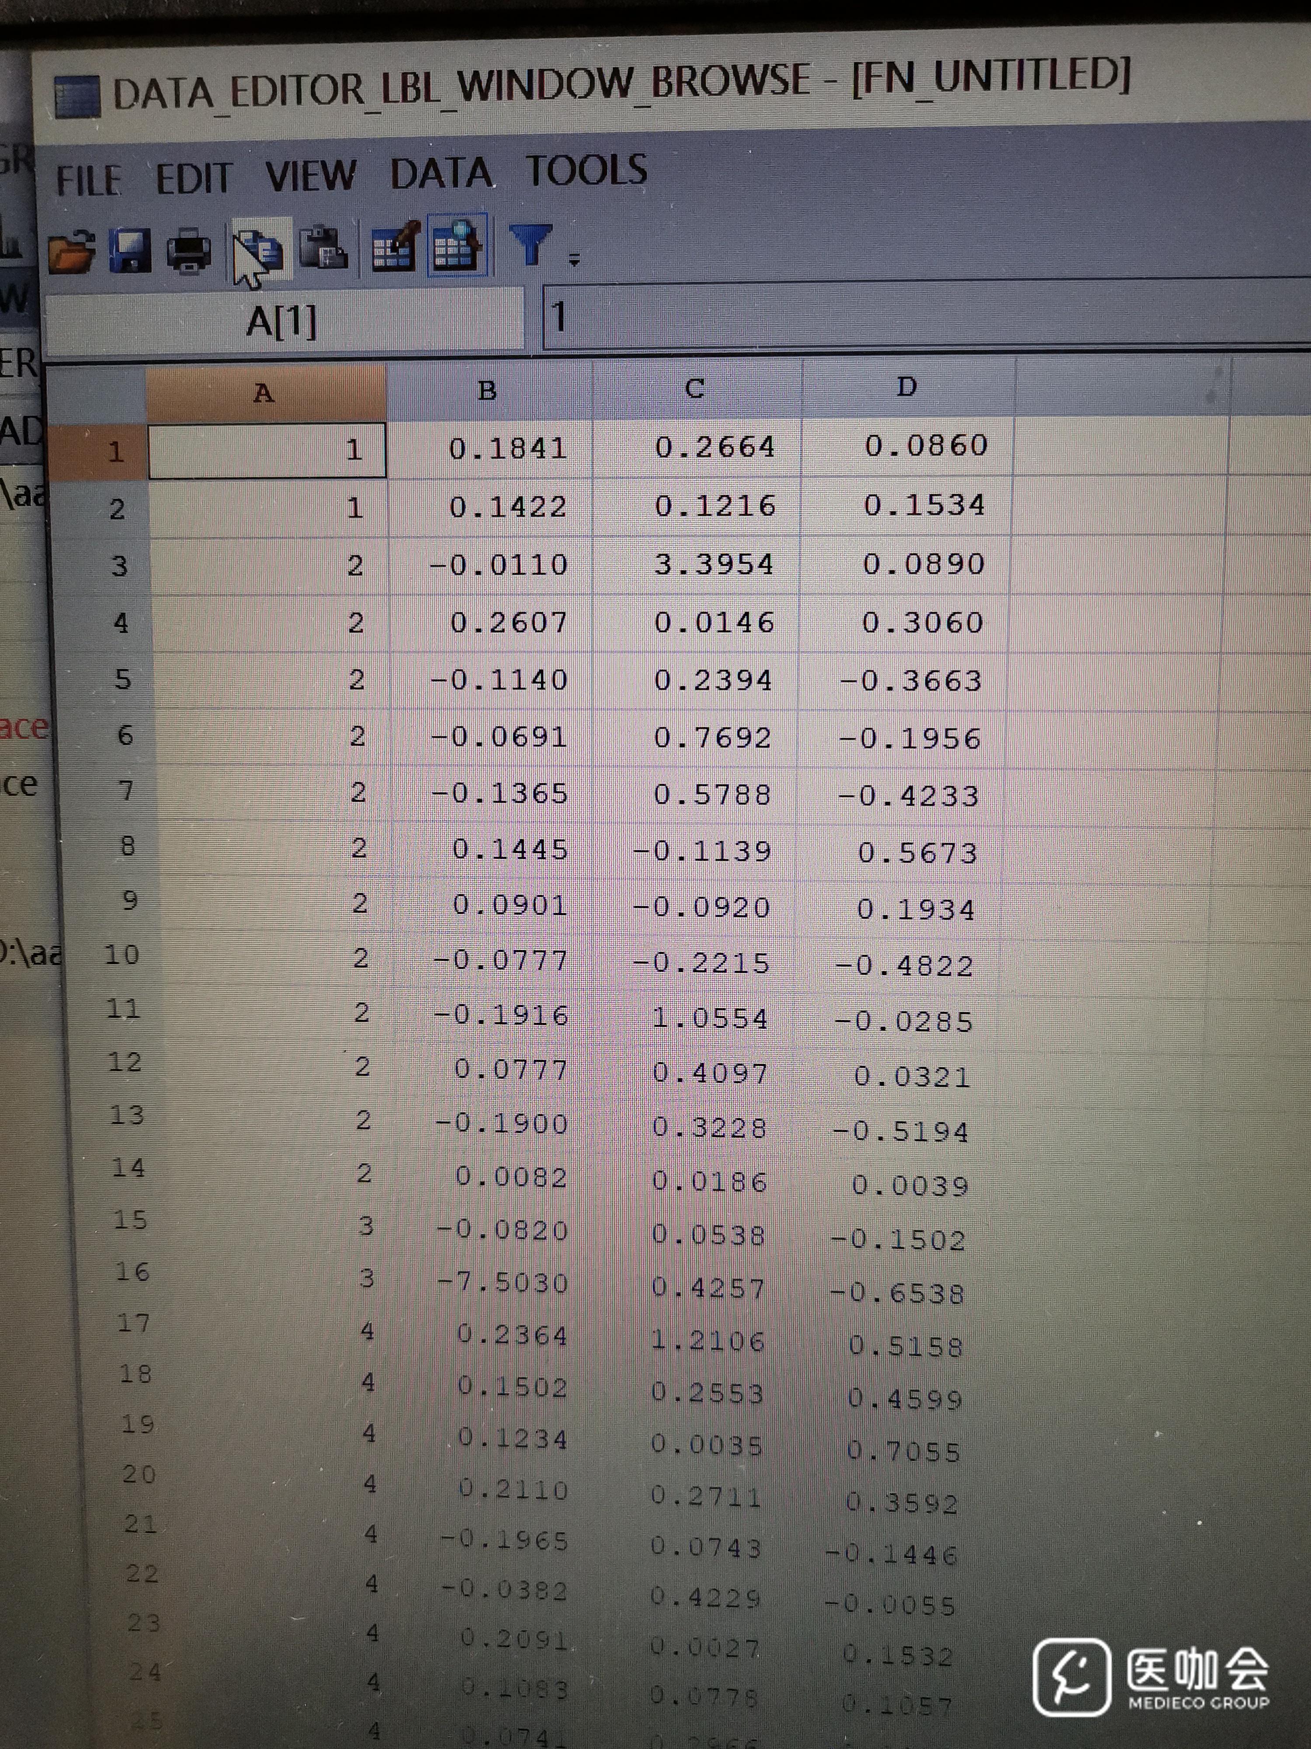The height and width of the screenshot is (1749, 1311).
Task: Select row 3 header
Action: point(118,566)
